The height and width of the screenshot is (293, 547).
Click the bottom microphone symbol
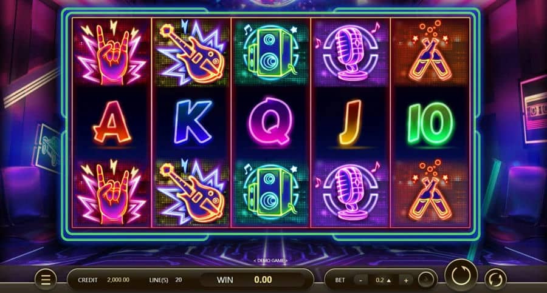point(351,193)
